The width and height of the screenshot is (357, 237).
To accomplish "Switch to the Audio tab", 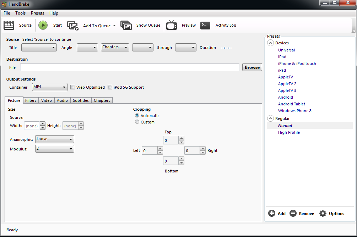I will tap(62, 100).
